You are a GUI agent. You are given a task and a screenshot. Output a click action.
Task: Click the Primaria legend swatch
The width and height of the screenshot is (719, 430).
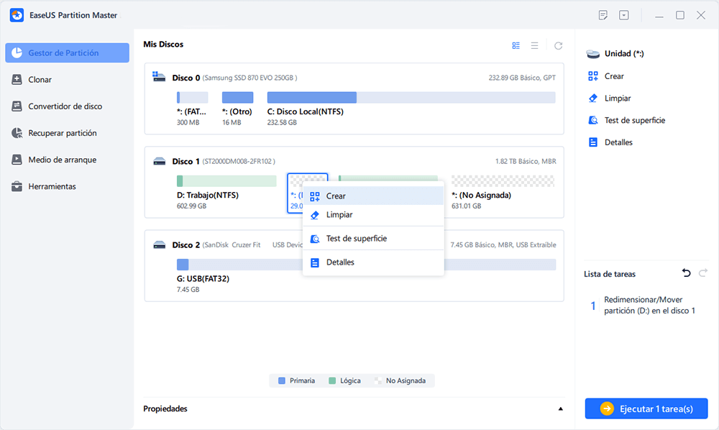(x=282, y=380)
